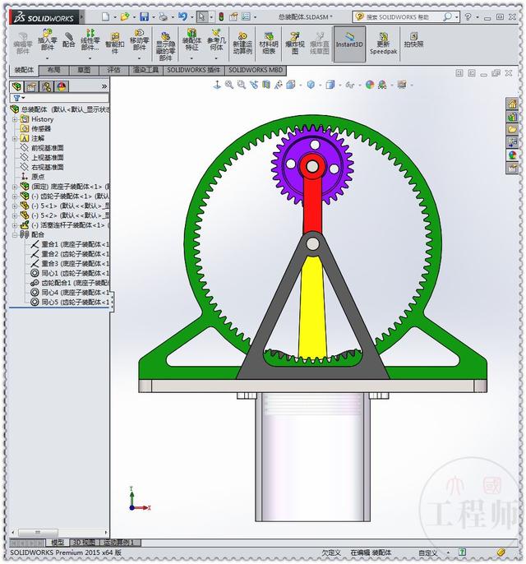
Task: Click 线性零部件 linear component pattern tool
Action: (x=90, y=39)
